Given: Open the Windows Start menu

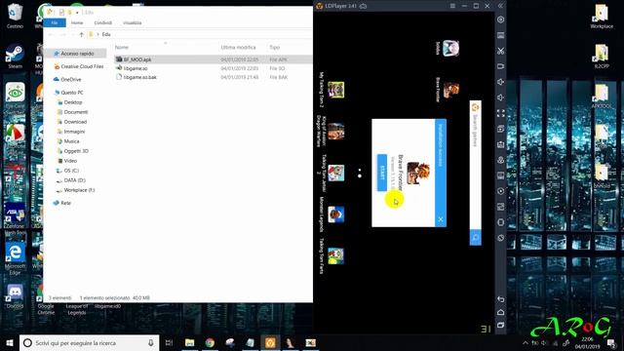Looking at the screenshot, I should pos(10,342).
